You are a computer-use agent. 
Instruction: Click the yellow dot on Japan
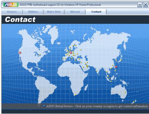[x=121, y=60]
